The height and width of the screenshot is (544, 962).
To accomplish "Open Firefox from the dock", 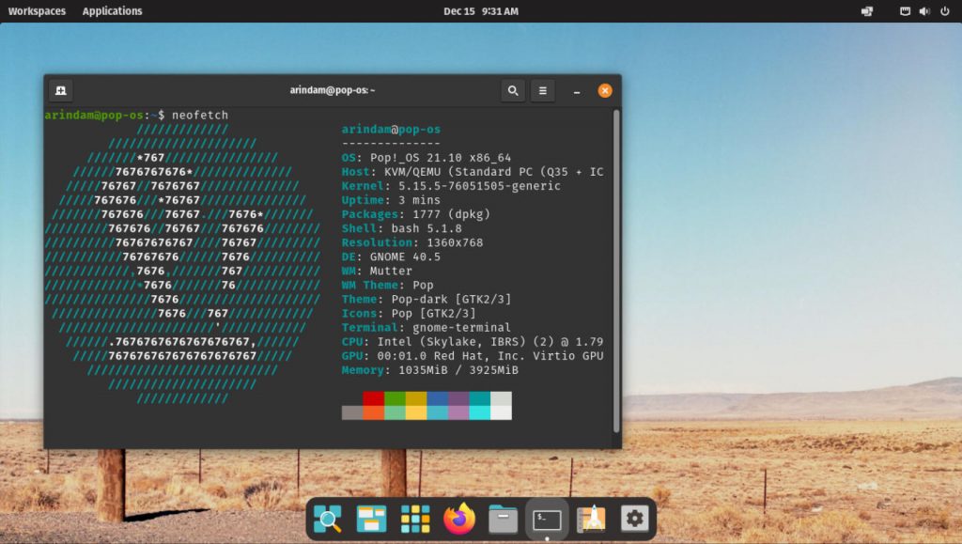I will click(x=459, y=519).
